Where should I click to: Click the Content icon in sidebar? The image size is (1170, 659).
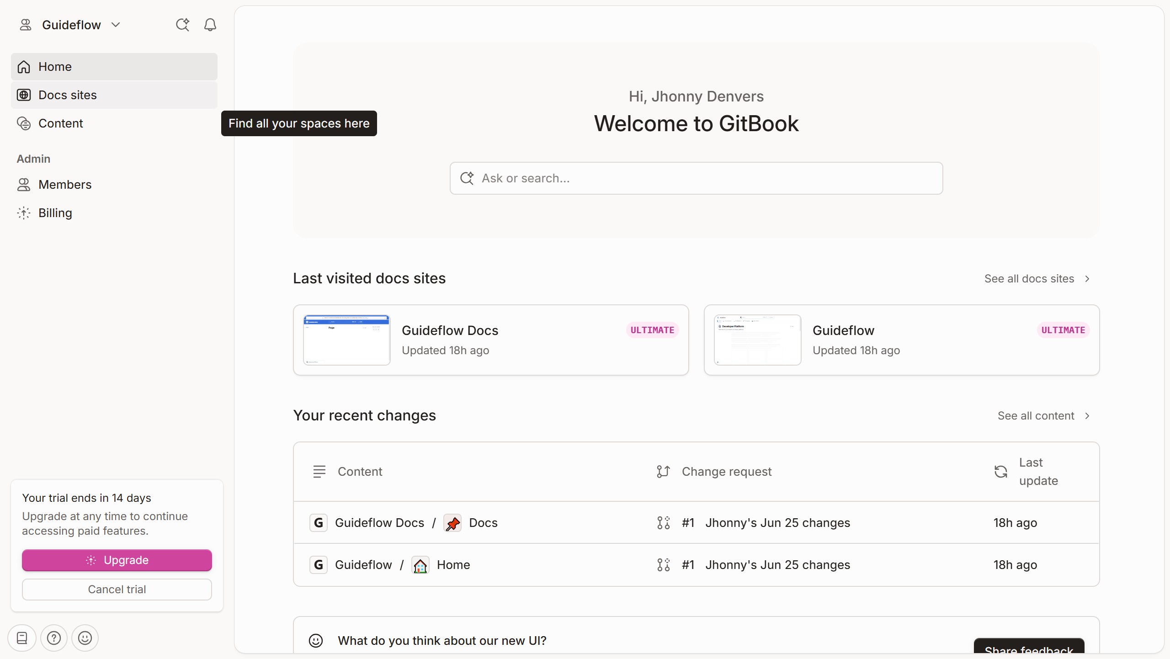click(x=24, y=123)
